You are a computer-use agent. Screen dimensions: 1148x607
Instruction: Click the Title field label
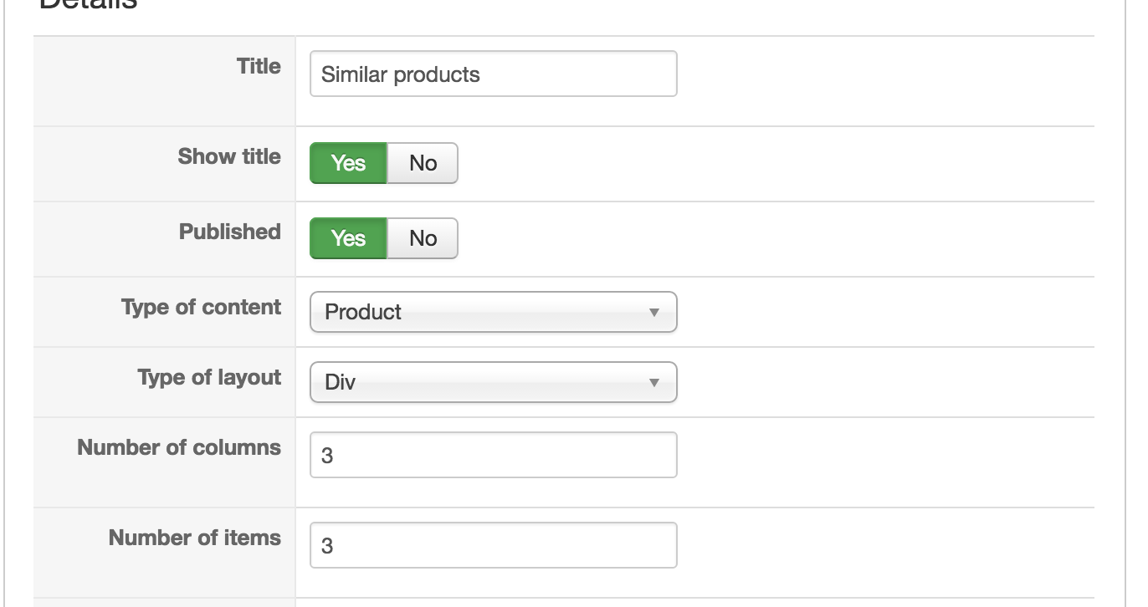tap(259, 66)
